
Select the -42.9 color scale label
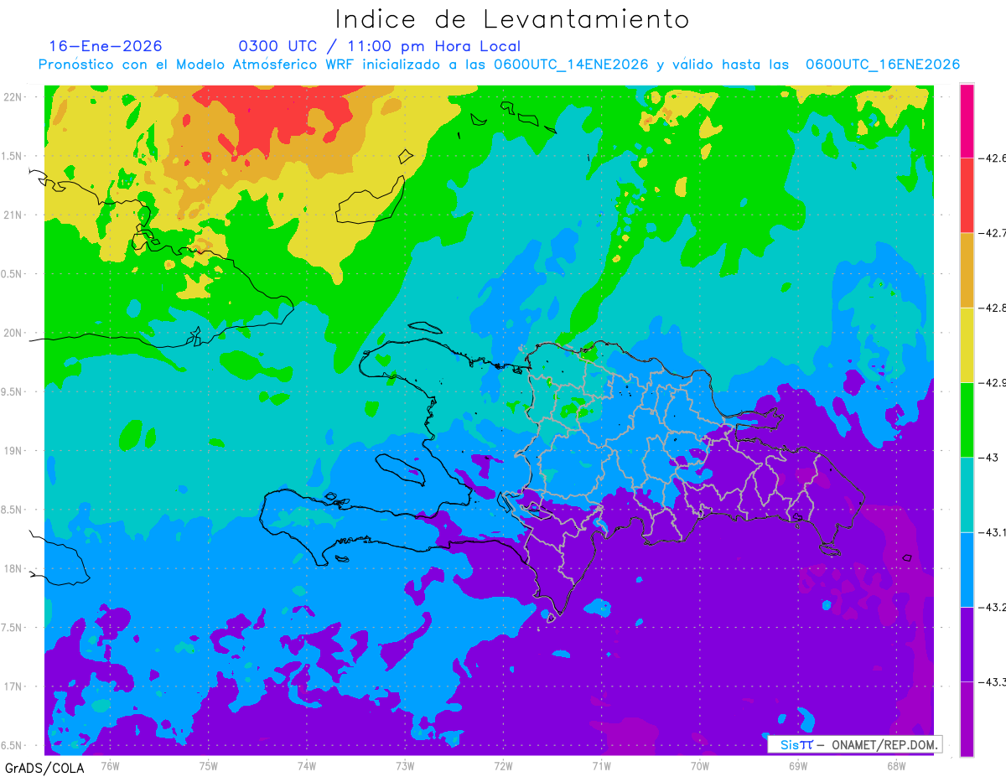(991, 382)
